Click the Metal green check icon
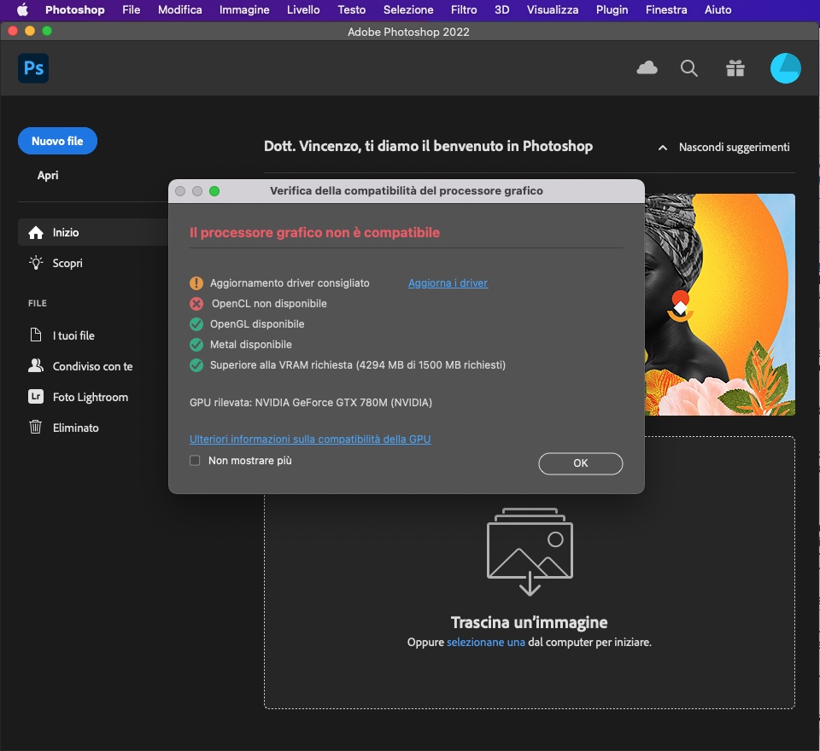Viewport: 820px width, 751px height. 196,345
